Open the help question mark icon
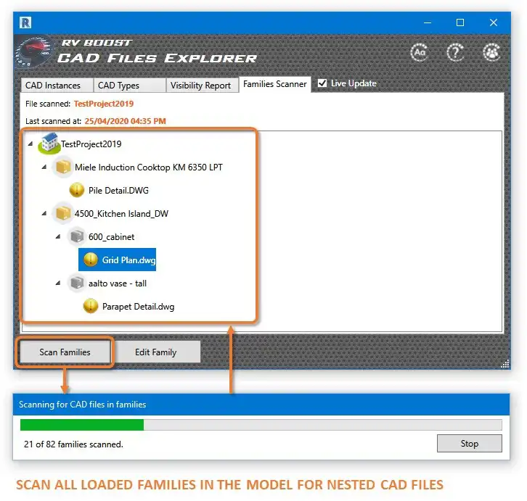The width and height of the screenshot is (527, 501). [x=455, y=52]
